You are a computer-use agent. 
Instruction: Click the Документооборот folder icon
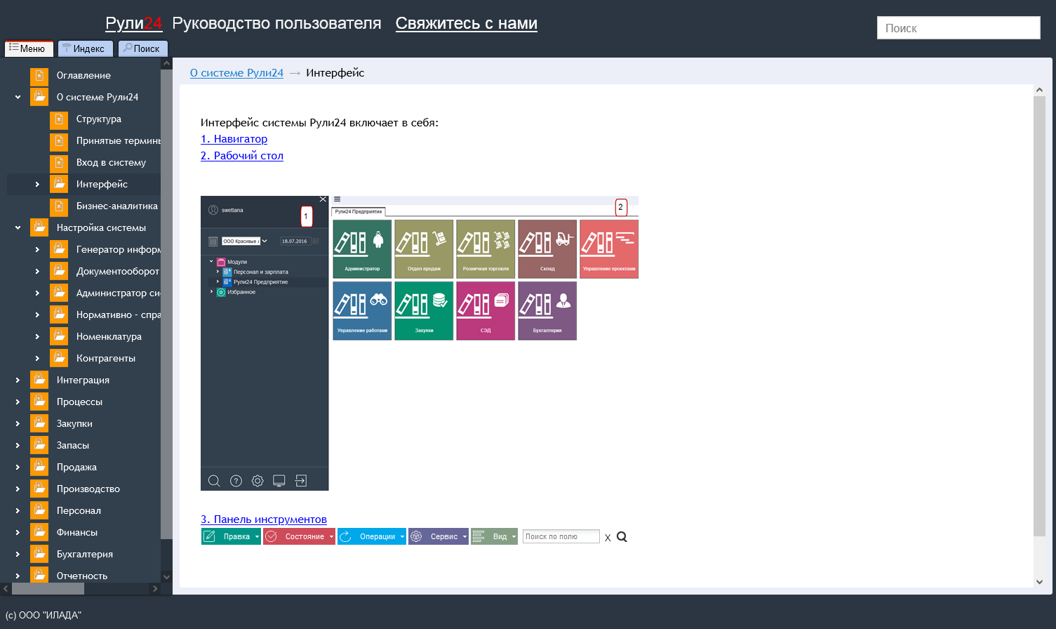coord(59,271)
